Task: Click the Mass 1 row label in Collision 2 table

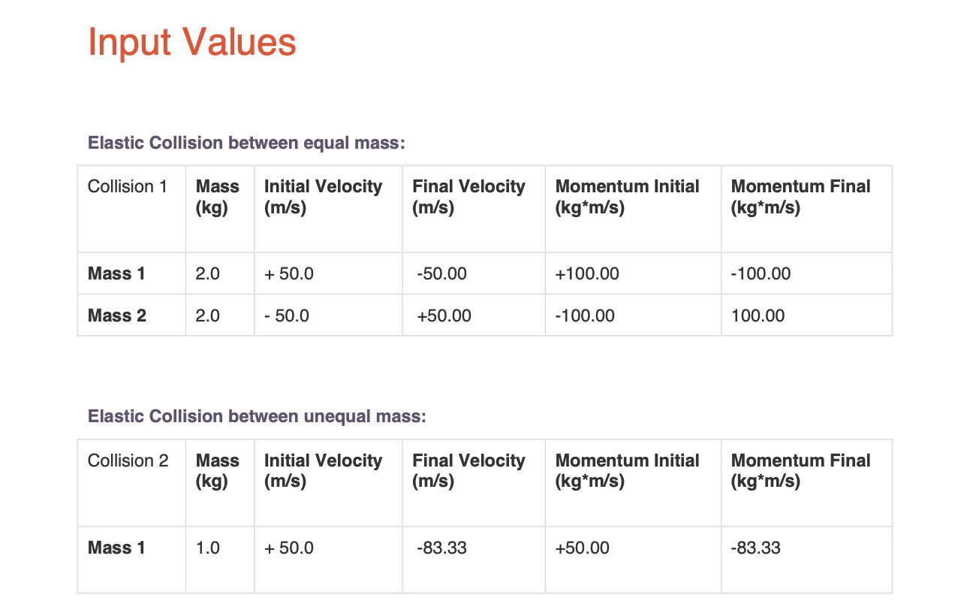Action: (x=116, y=548)
